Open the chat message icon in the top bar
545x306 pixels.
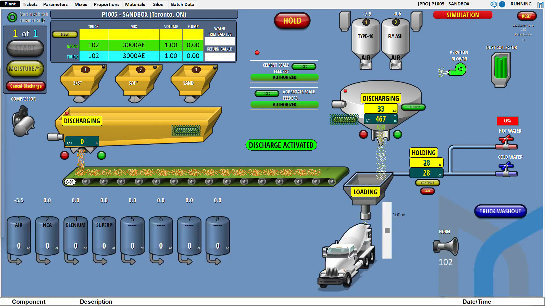tap(494, 4)
